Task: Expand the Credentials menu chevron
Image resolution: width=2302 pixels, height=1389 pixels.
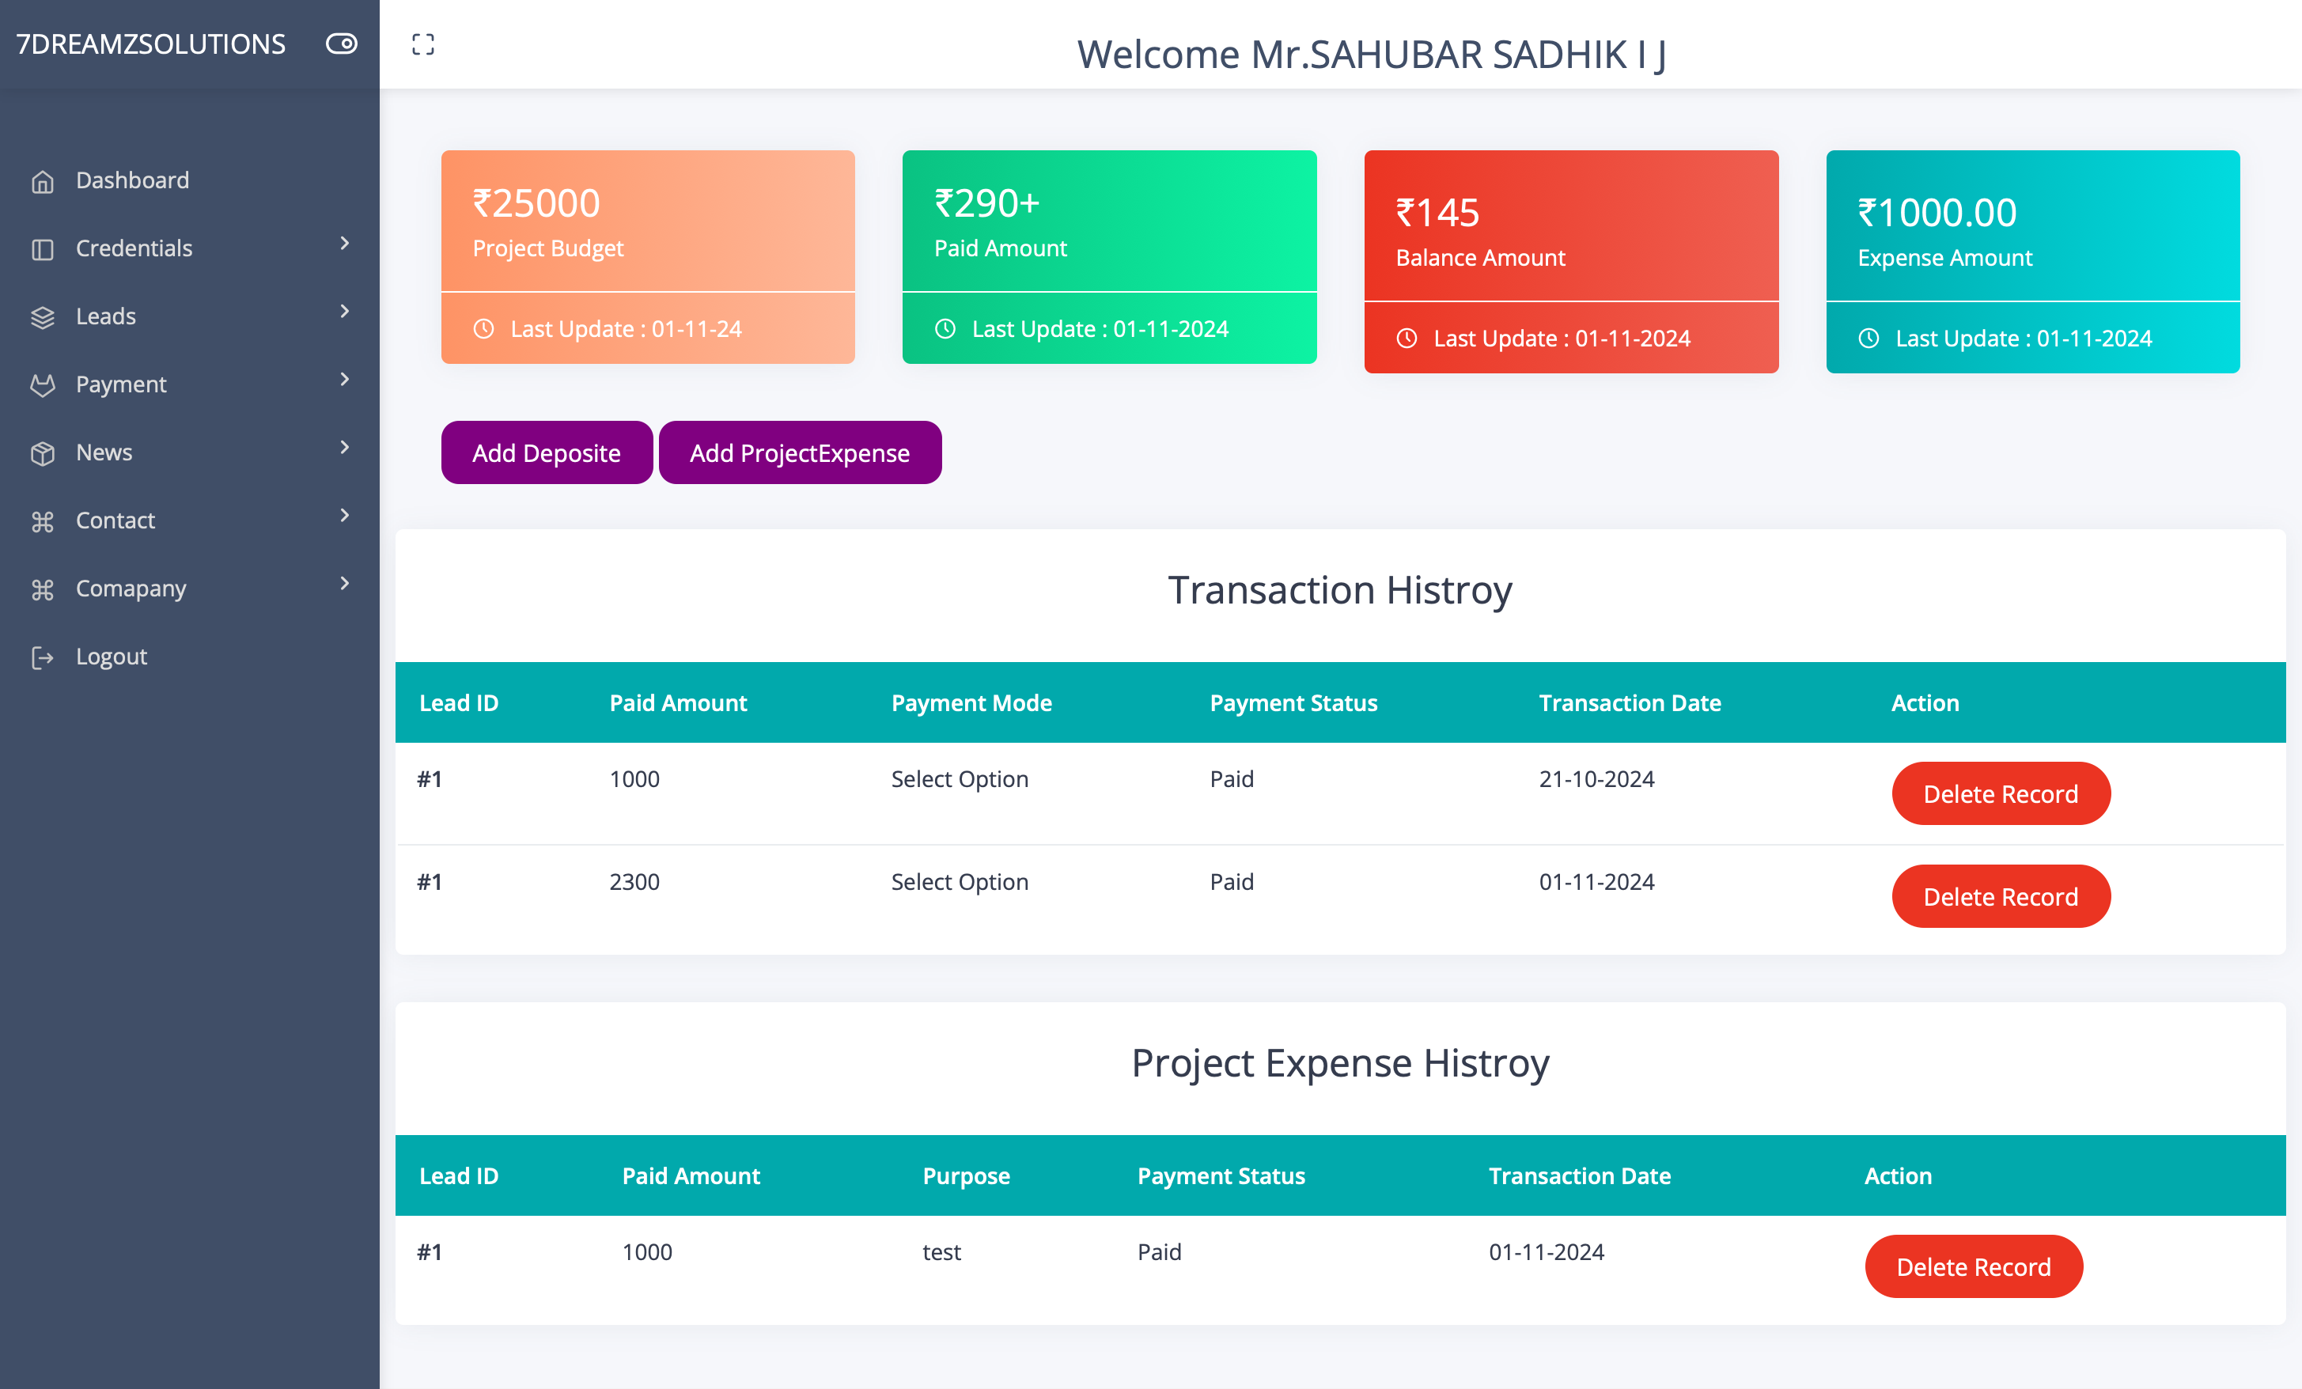Action: pos(345,243)
